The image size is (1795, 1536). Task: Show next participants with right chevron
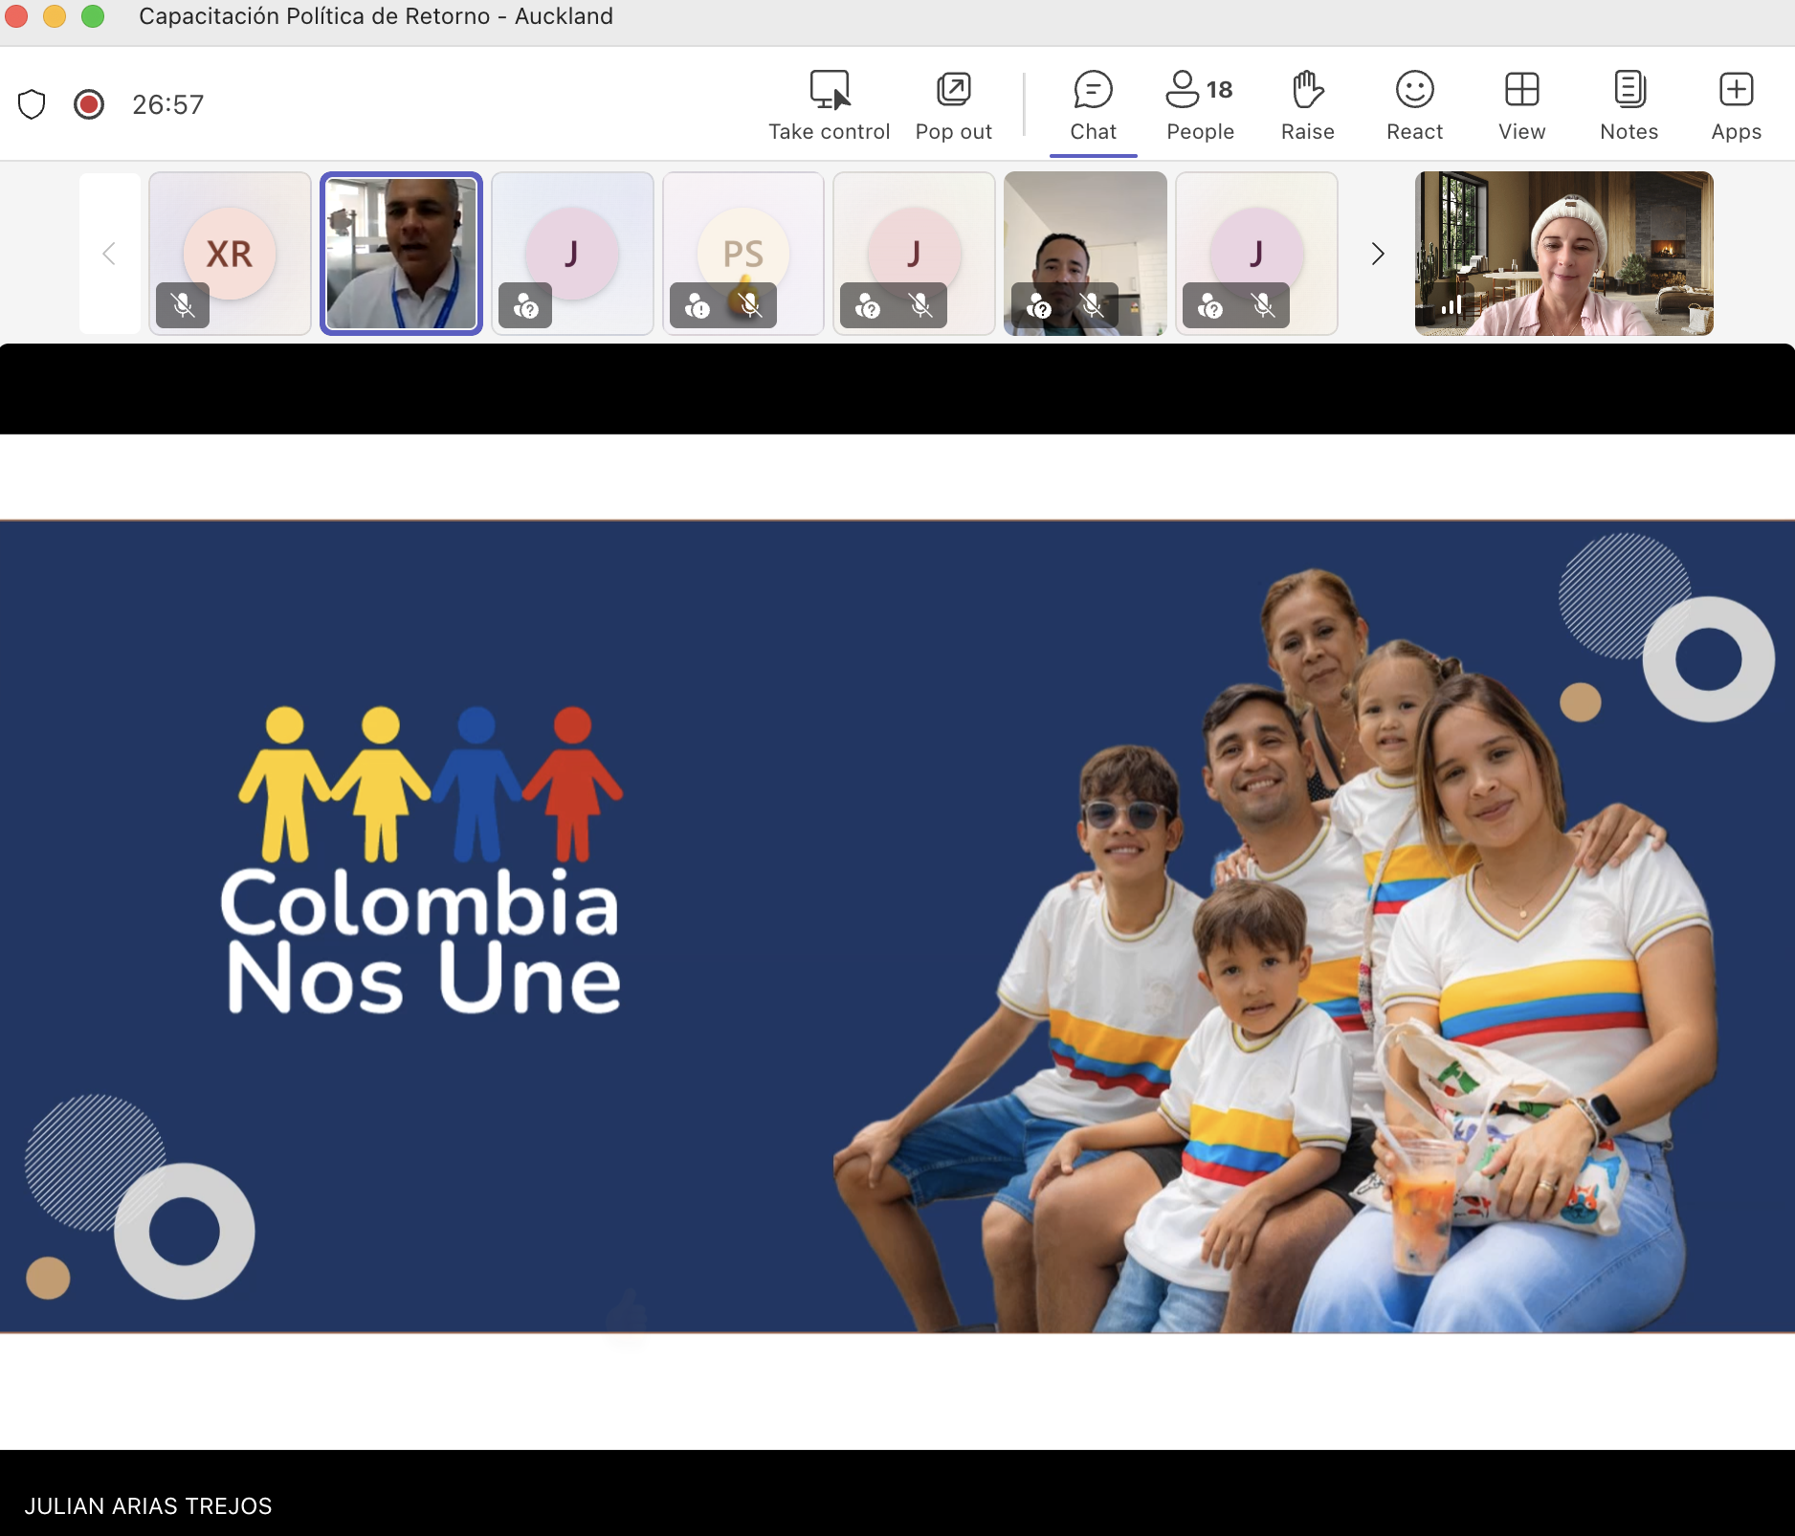(x=1377, y=254)
